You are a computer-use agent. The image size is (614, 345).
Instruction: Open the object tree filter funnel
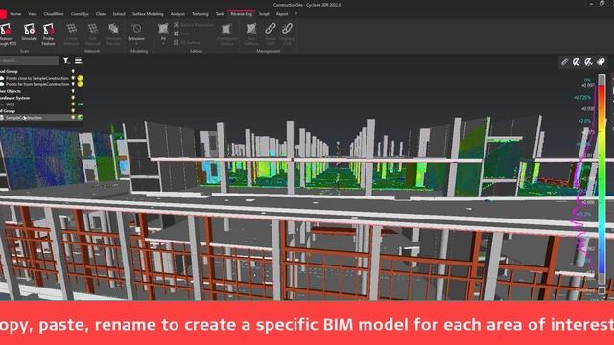66,60
